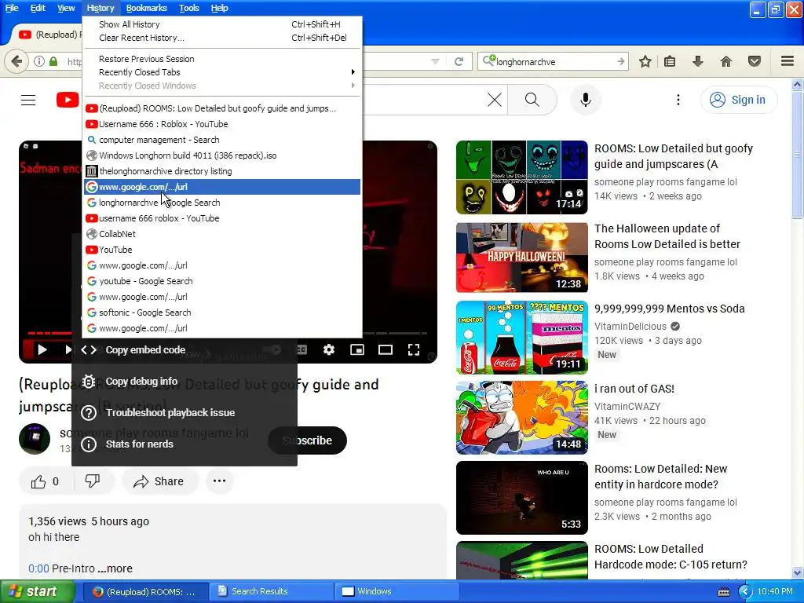
Task: Choose Restore Previous Session
Action: click(x=222, y=59)
